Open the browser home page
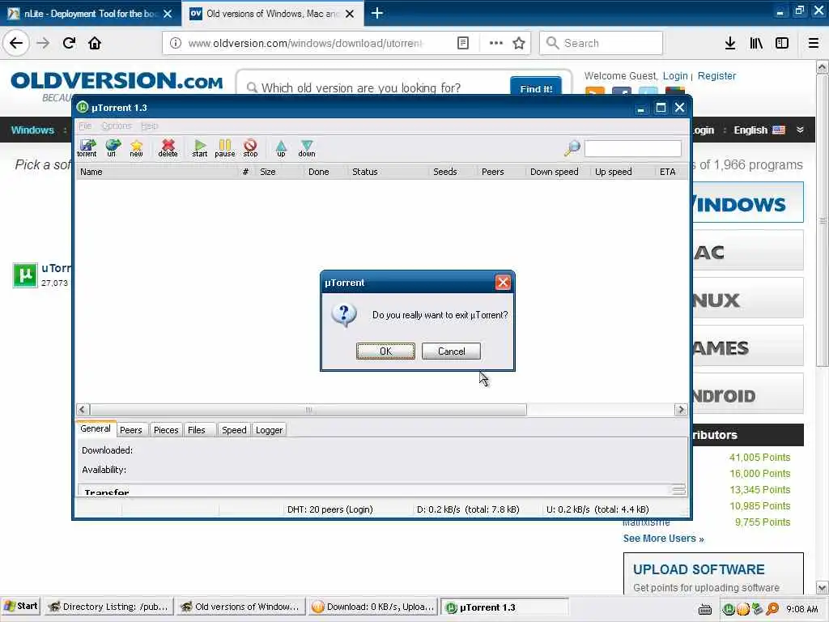 [95, 43]
